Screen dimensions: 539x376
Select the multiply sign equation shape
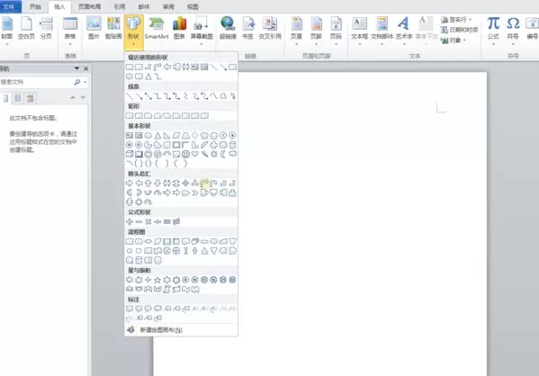148,222
